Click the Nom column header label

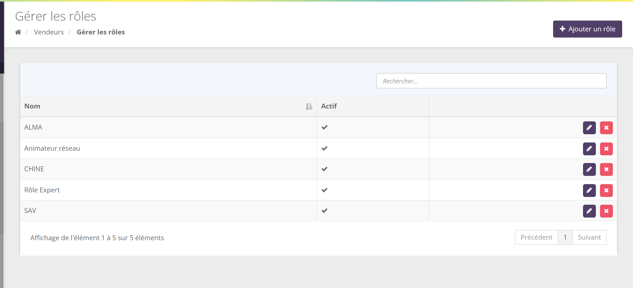[x=32, y=106]
